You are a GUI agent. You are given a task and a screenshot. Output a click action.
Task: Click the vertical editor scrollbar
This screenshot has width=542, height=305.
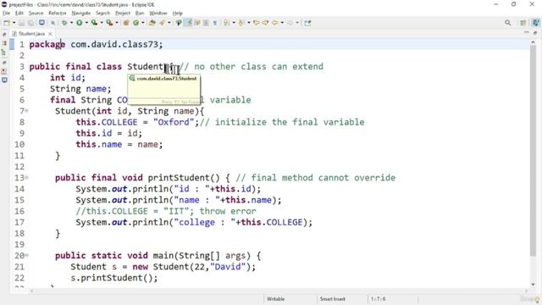(533, 151)
